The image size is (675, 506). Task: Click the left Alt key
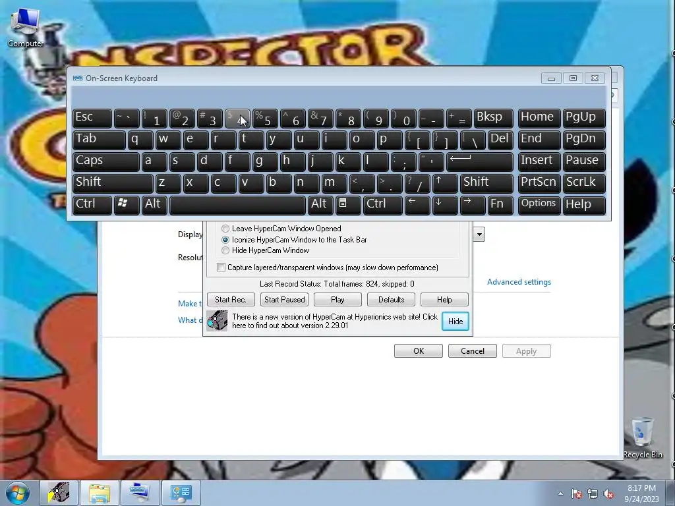click(154, 205)
